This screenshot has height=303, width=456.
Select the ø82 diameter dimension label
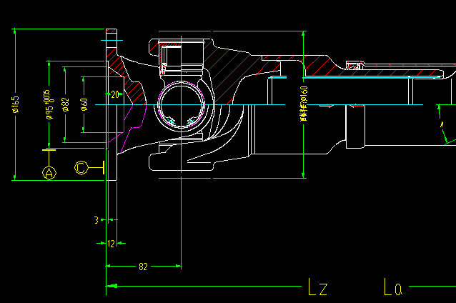coord(65,105)
